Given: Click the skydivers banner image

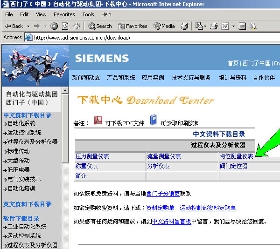Looking at the screenshot, I should tap(35, 65).
